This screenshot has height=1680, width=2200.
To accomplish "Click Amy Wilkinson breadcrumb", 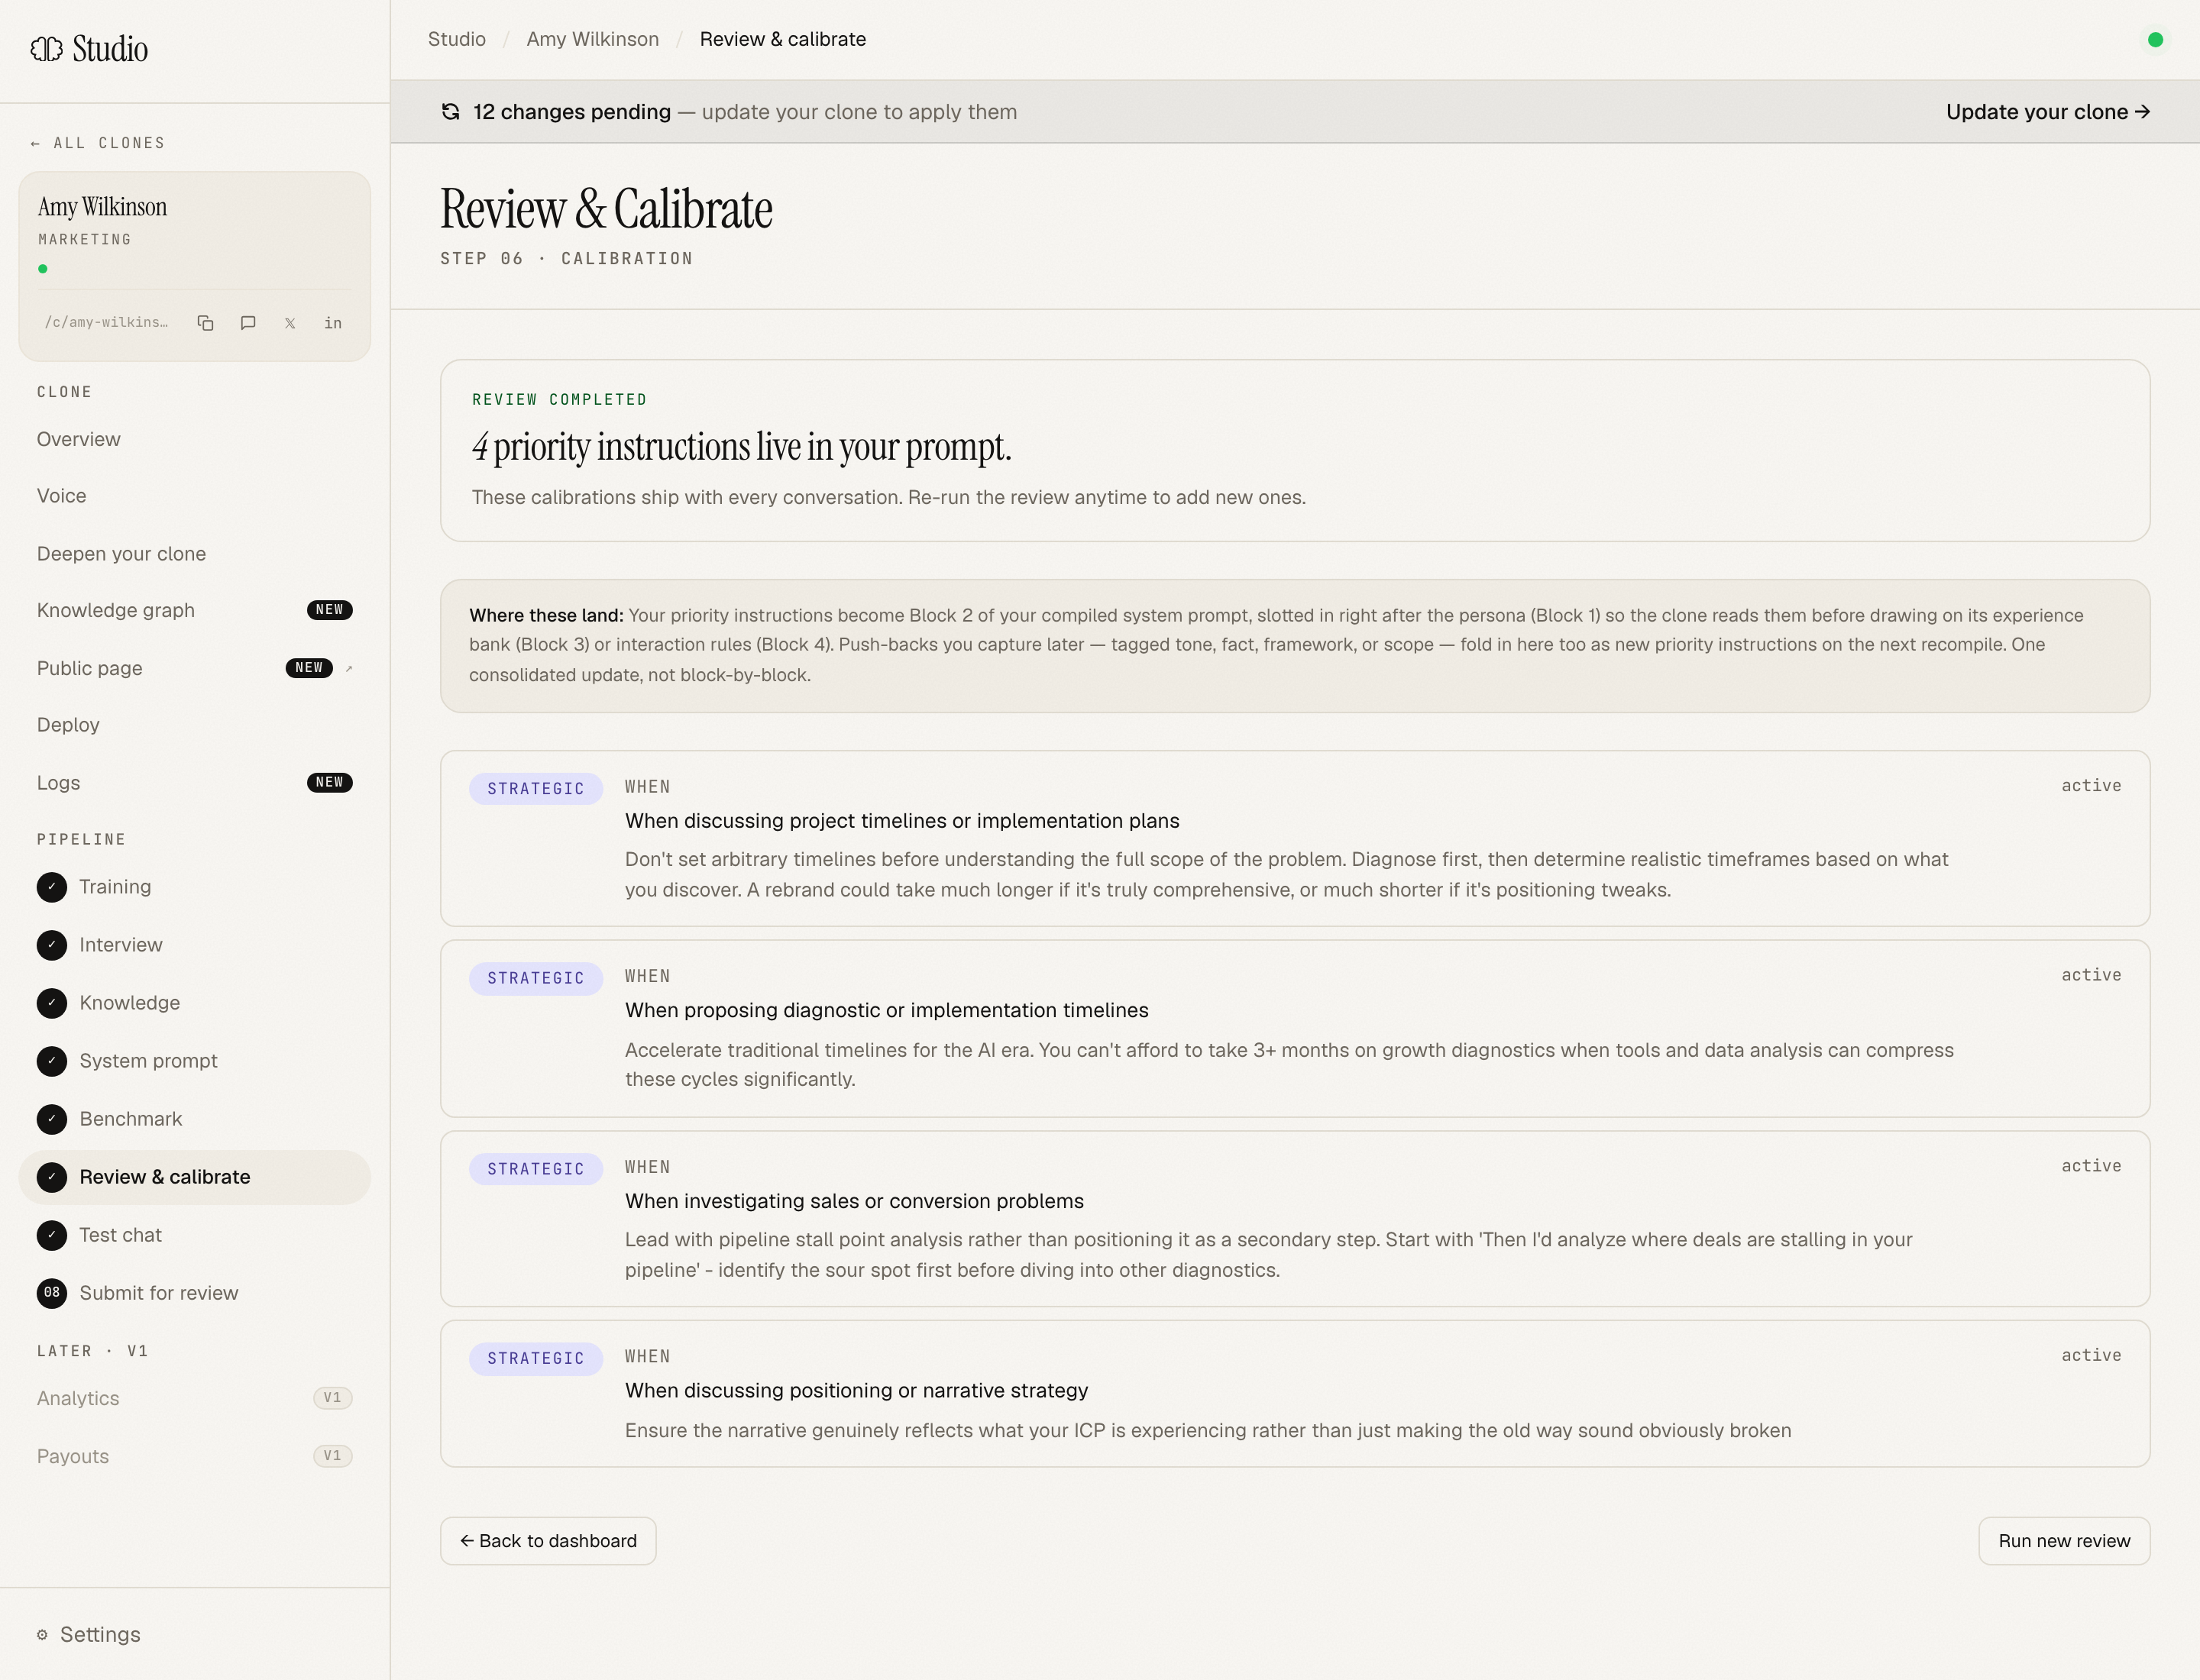I will tap(592, 39).
